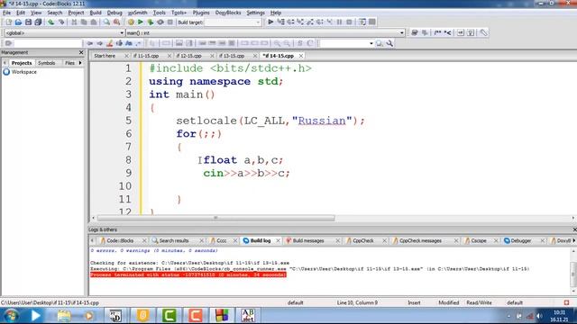Switch to the Symbols tab in Management

(47, 63)
